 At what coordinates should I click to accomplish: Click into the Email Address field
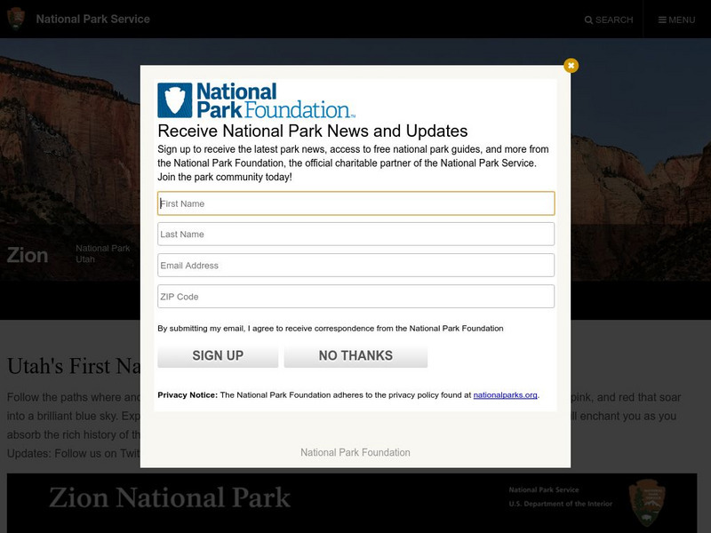[x=356, y=265]
